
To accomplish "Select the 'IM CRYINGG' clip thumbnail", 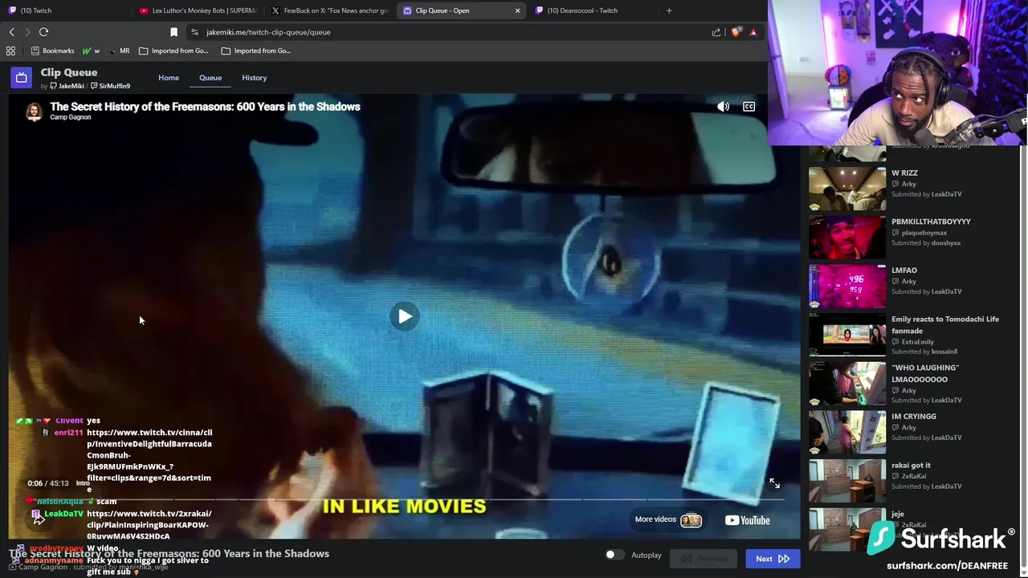I will 847,432.
